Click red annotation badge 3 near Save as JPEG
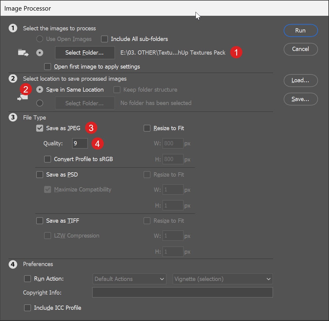The width and height of the screenshot is (329, 321). point(91,128)
